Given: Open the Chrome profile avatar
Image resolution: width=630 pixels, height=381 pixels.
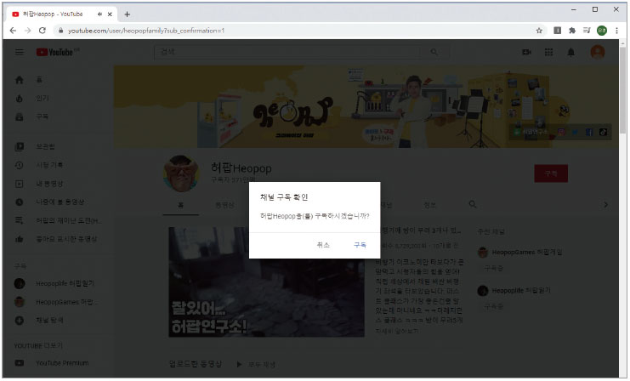Looking at the screenshot, I should pyautogui.click(x=601, y=31).
